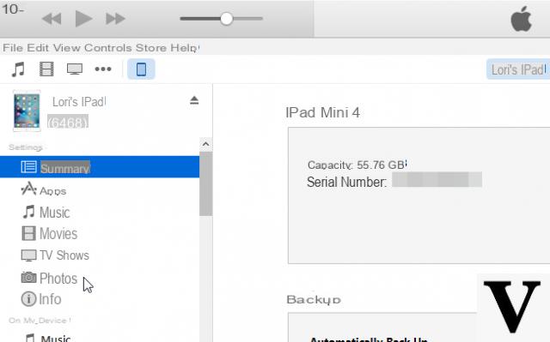This screenshot has width=550, height=342.
Task: Click the Lori's iPad button at top right
Action: [x=518, y=69]
